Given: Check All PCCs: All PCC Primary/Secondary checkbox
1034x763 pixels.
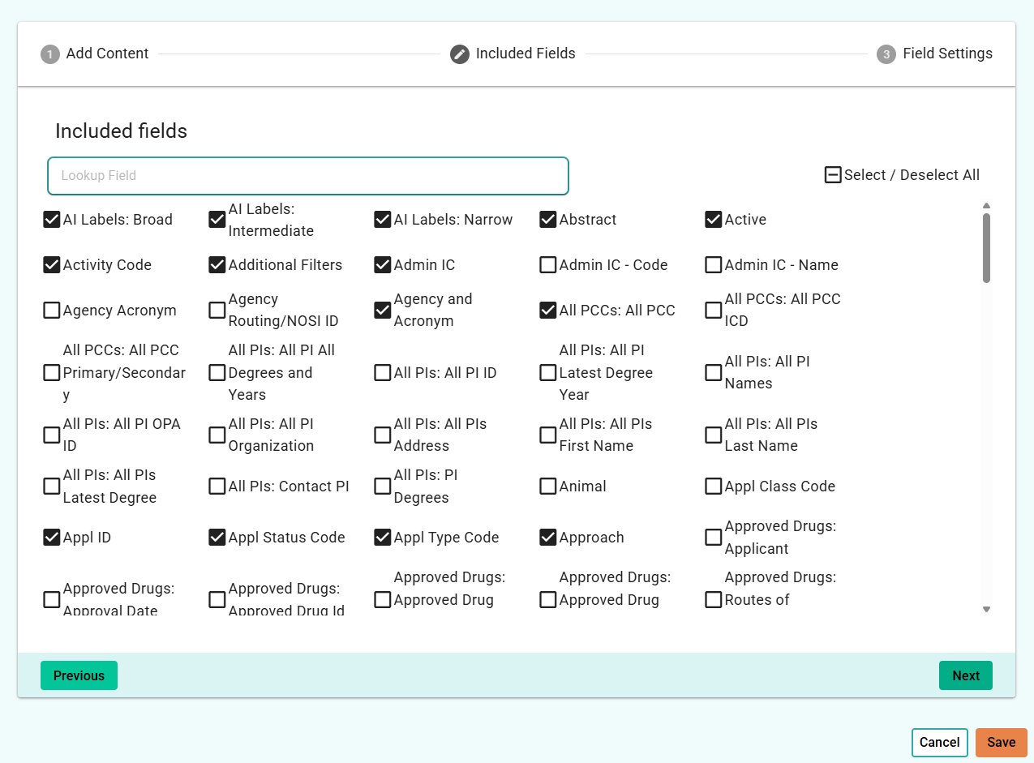Looking at the screenshot, I should [52, 373].
